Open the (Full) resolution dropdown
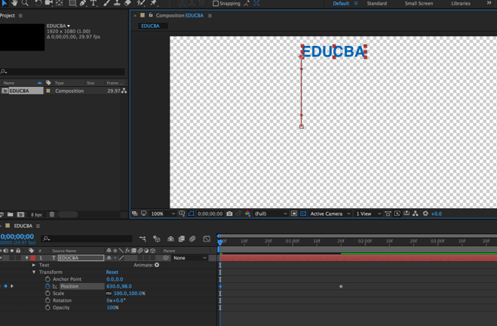Screen dimensions: 497x326 pyautogui.click(x=271, y=214)
